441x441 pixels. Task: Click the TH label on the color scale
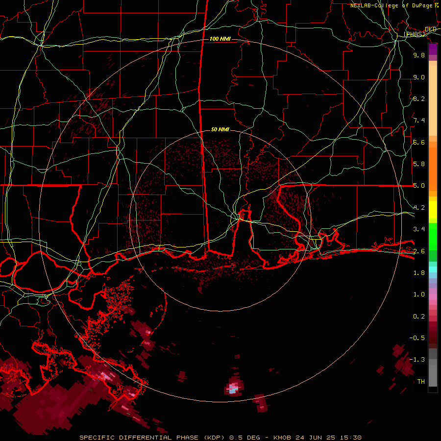[x=421, y=382]
